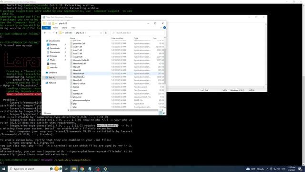Click the weather widget showing Cloudy
This screenshot has width=305, height=172.
[255, 169]
